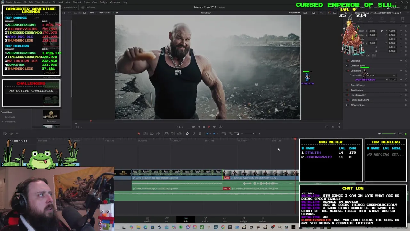Open the Fusion menu
The image size is (410, 231).
86,2
